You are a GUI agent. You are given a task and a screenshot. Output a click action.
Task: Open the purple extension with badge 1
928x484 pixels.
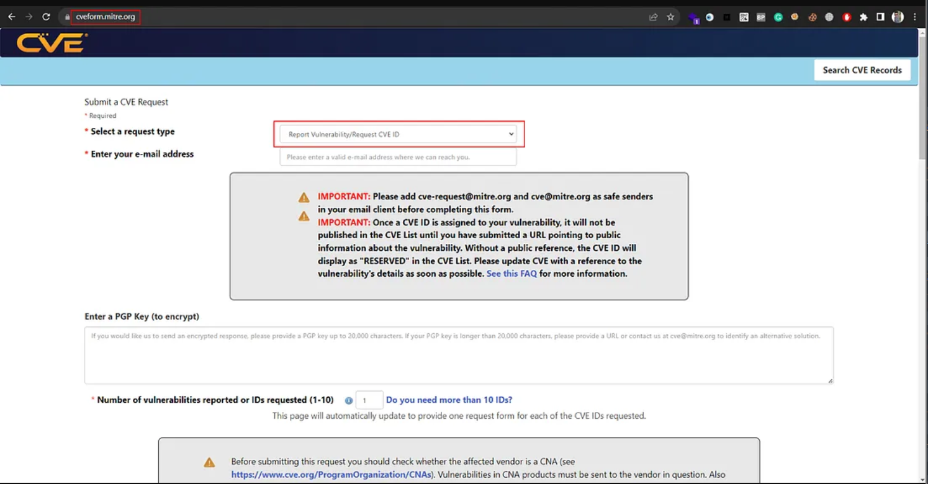coord(694,18)
